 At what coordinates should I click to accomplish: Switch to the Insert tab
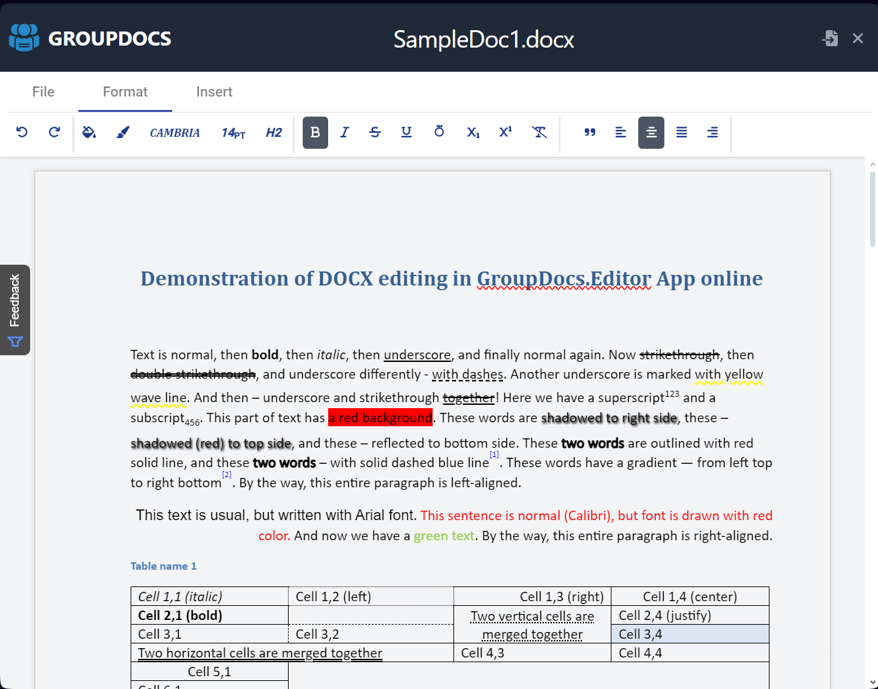click(x=214, y=92)
